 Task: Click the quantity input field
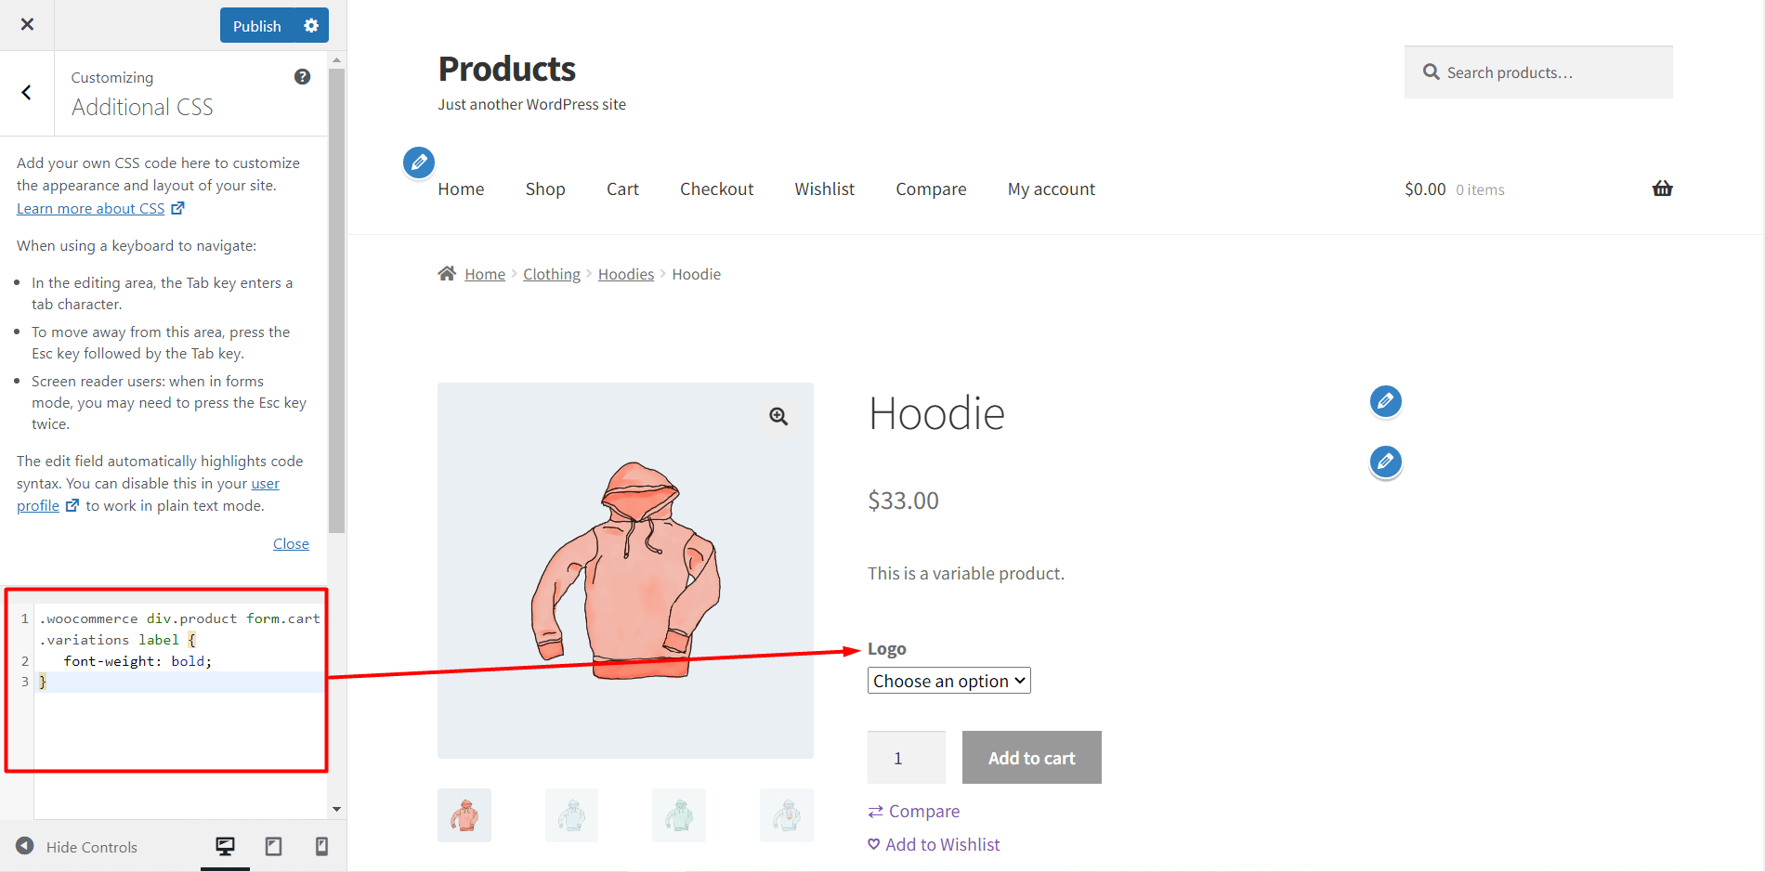[x=906, y=757]
